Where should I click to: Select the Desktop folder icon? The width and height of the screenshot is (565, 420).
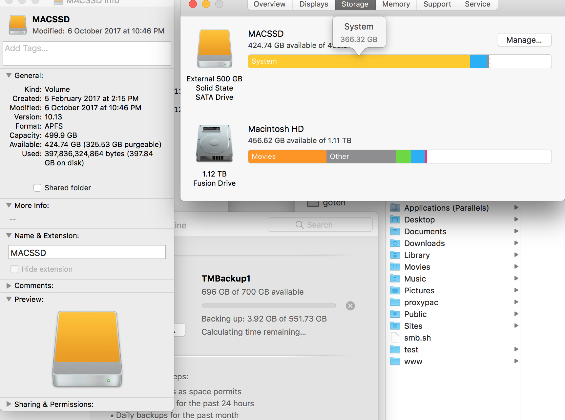tap(395, 220)
